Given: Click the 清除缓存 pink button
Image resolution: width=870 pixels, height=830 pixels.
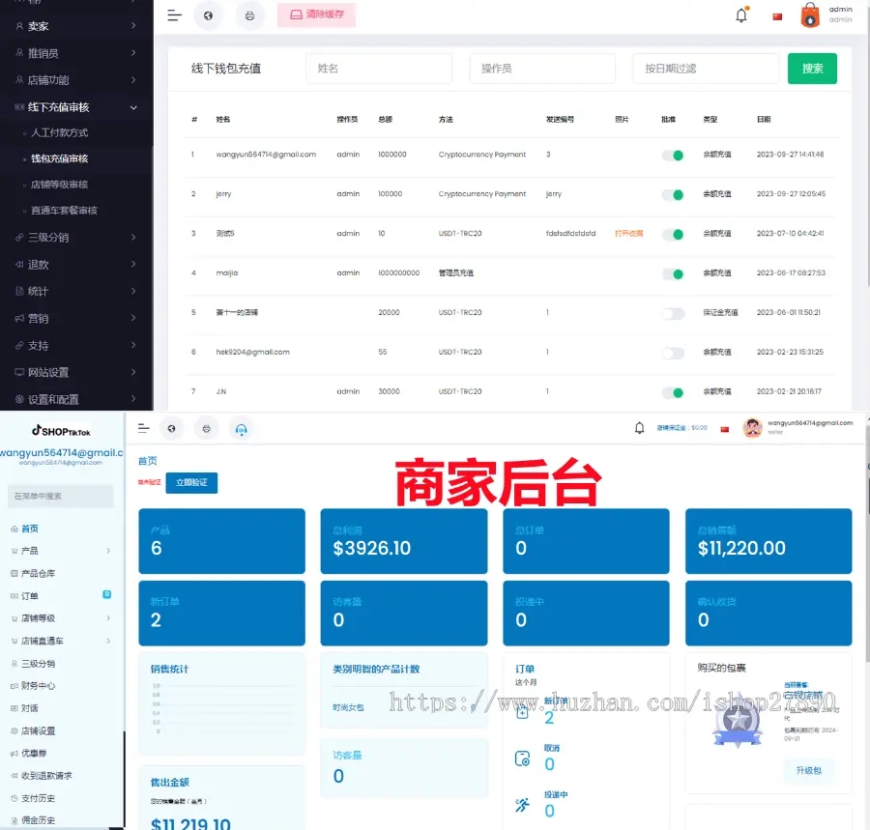Looking at the screenshot, I should click(x=316, y=15).
